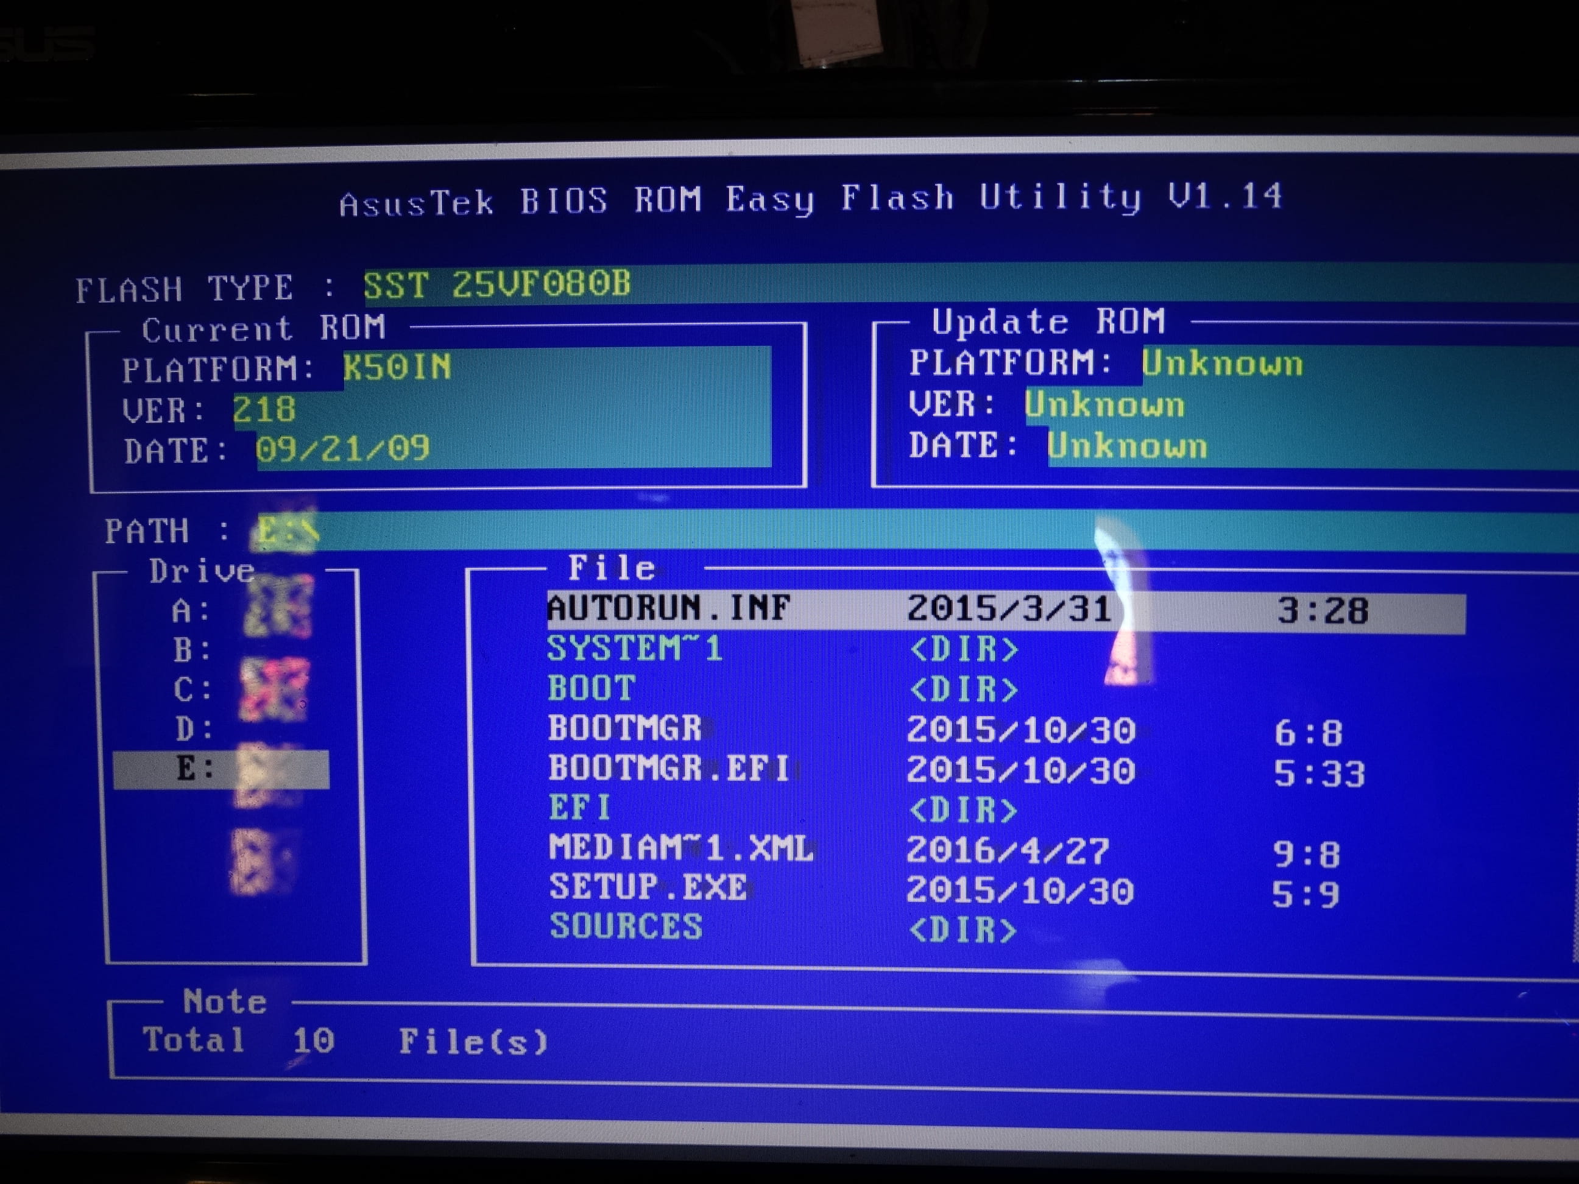Click Current ROM version 218
The width and height of the screenshot is (1579, 1184).
[x=264, y=411]
